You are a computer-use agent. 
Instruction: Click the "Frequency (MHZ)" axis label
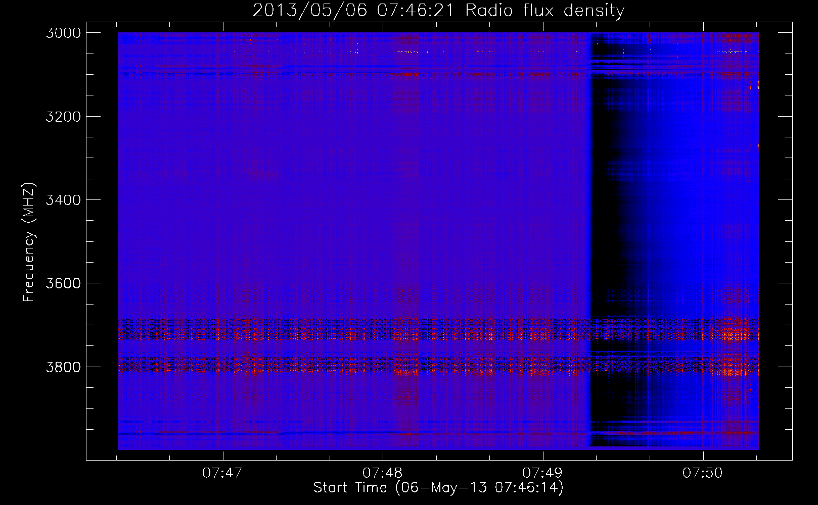(29, 242)
